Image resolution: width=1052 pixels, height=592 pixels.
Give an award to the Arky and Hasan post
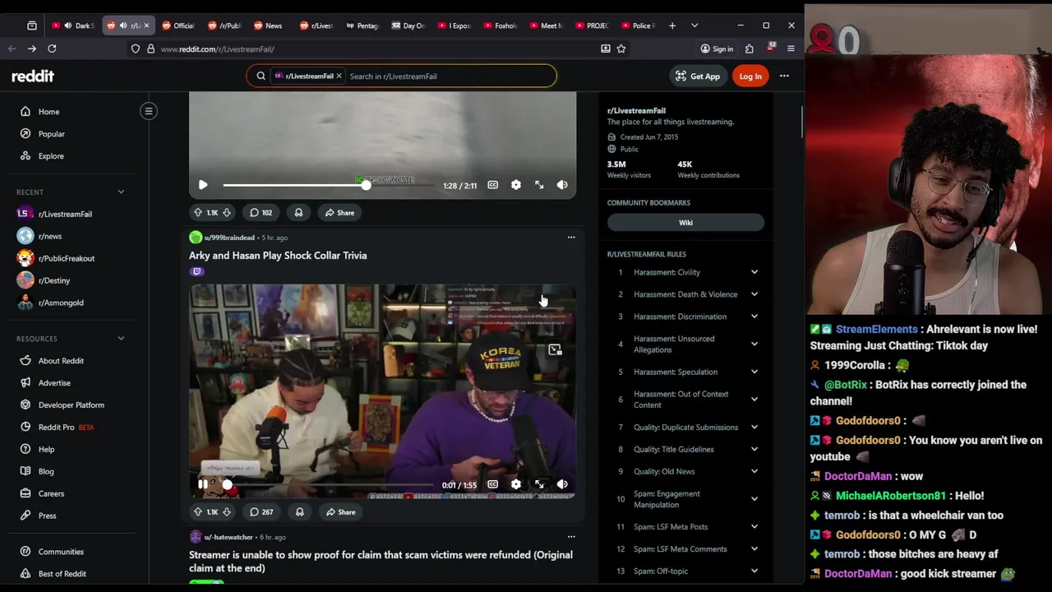pyautogui.click(x=299, y=511)
